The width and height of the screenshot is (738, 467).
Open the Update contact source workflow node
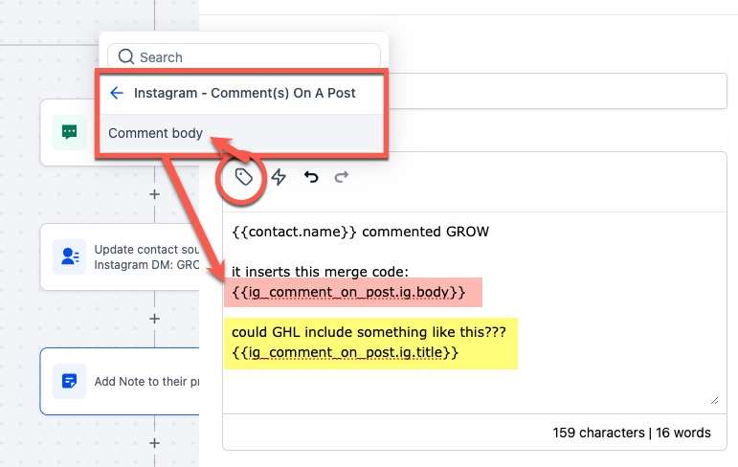click(x=144, y=256)
